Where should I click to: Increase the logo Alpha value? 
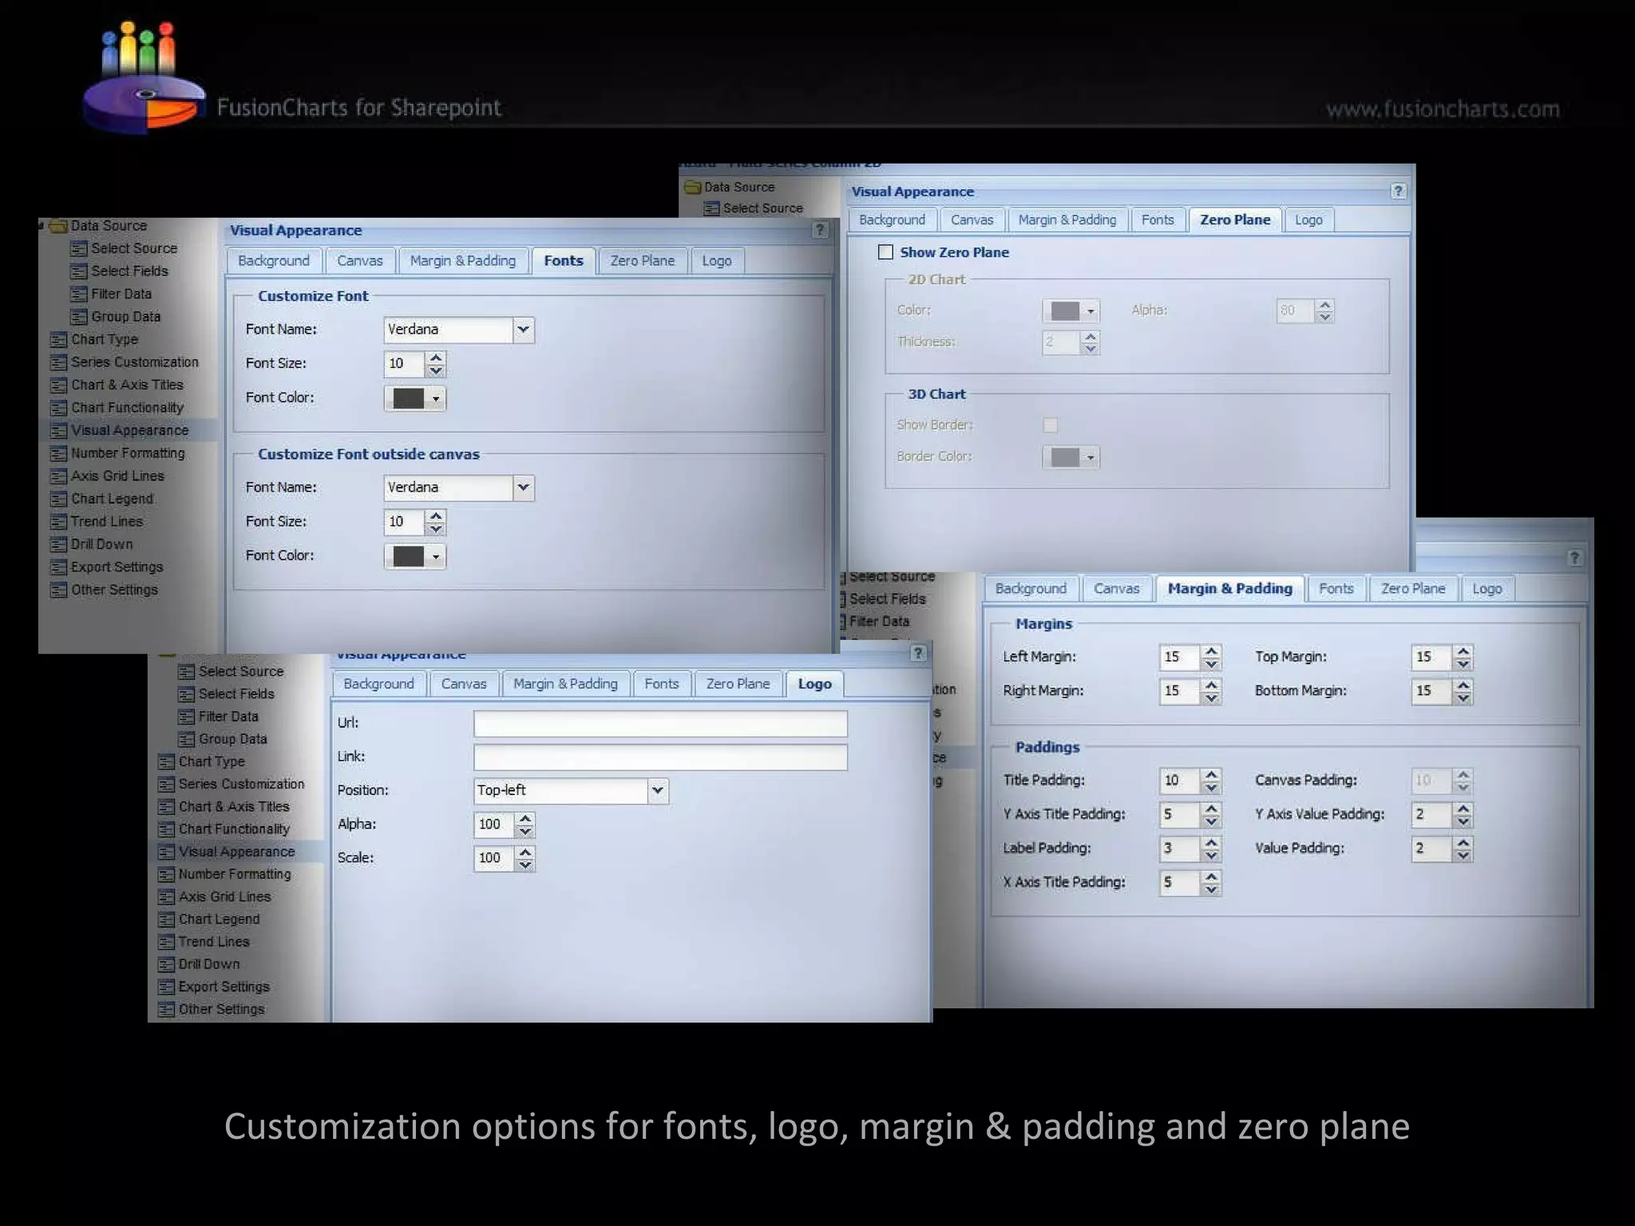(525, 818)
